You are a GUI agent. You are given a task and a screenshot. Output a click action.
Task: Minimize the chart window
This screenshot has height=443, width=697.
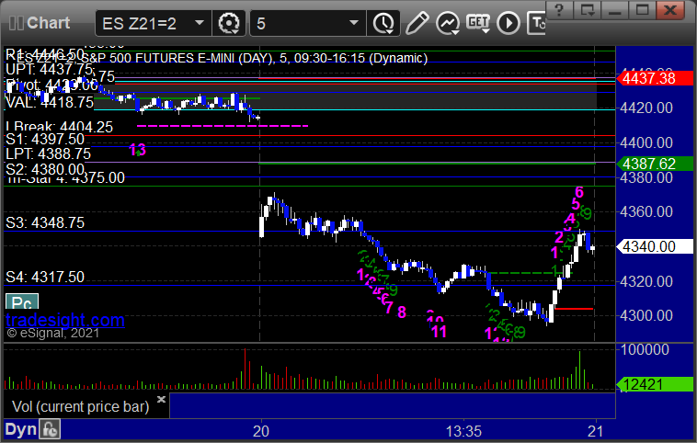pyautogui.click(x=615, y=10)
